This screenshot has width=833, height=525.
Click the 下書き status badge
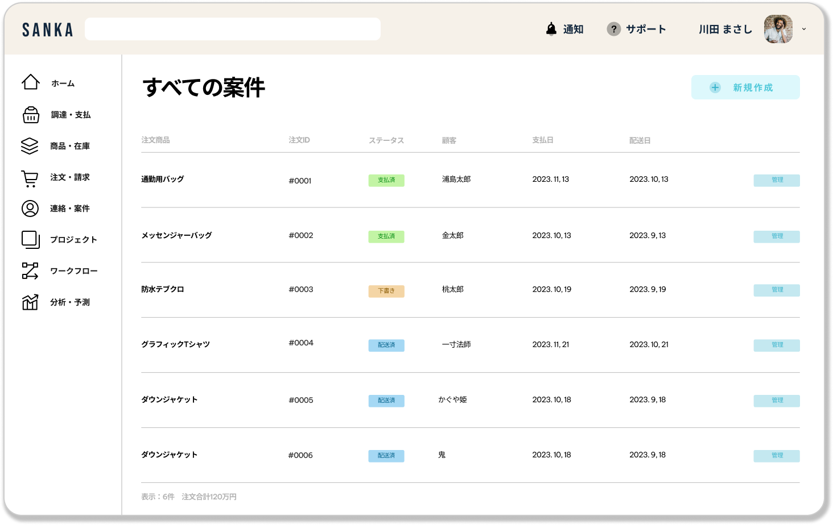[x=386, y=291]
